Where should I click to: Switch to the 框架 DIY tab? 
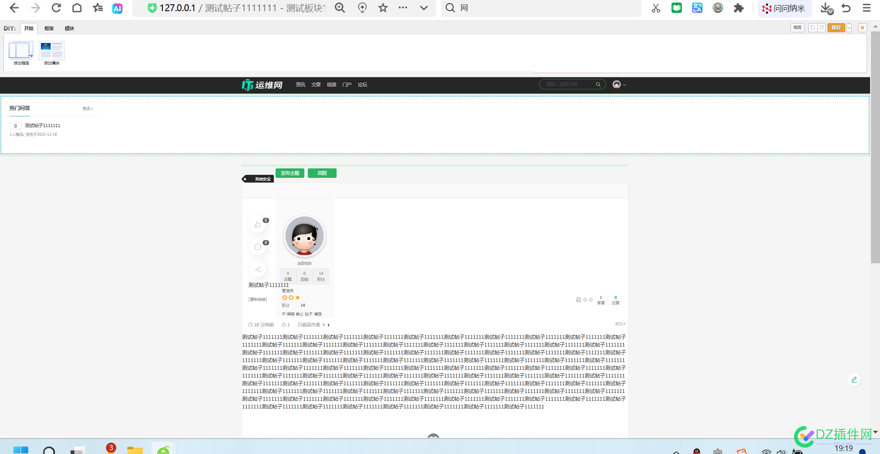49,28
